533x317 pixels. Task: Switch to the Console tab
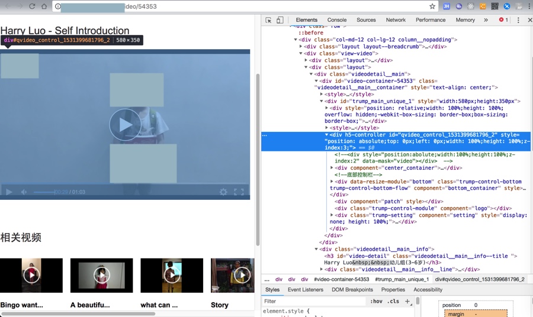pyautogui.click(x=337, y=20)
